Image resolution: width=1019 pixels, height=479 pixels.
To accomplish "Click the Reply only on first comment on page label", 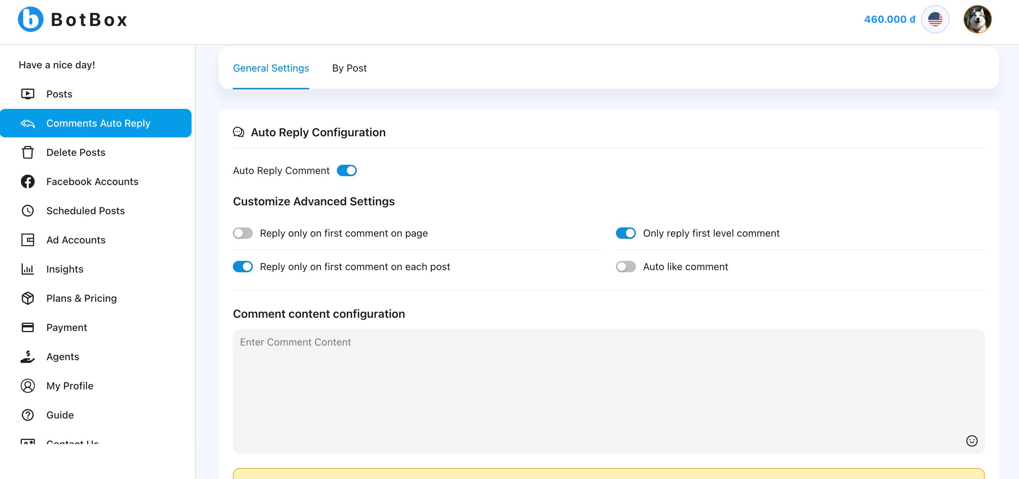I will click(x=344, y=233).
